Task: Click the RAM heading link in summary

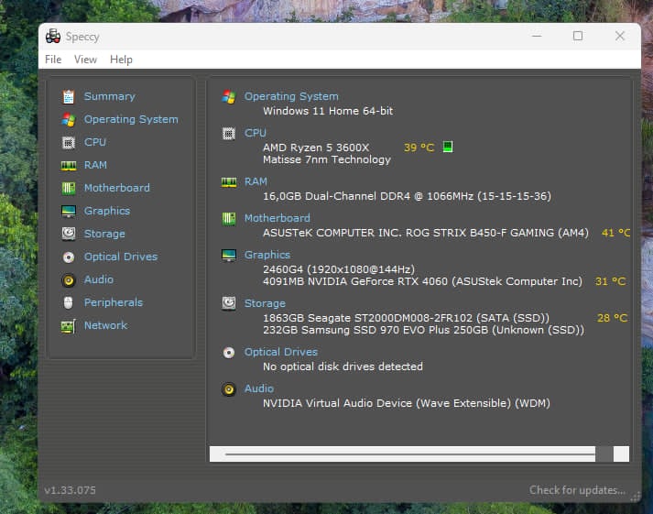Action: click(256, 182)
